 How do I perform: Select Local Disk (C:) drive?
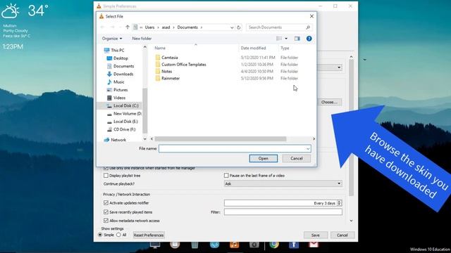[123, 106]
